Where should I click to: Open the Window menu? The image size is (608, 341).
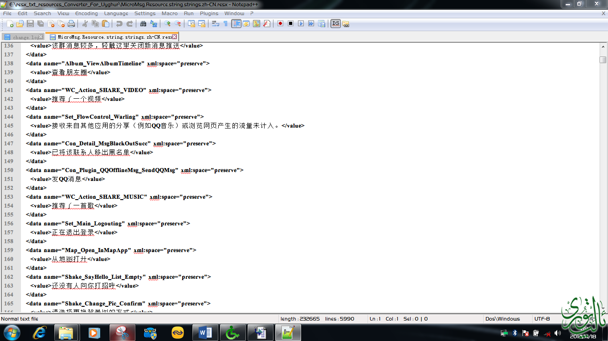[x=234, y=13]
